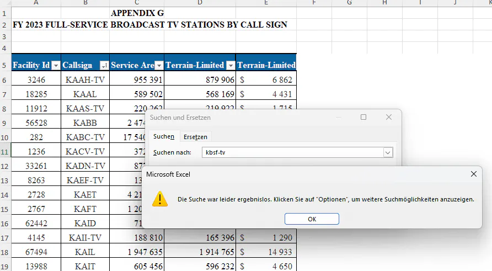
Task: Click the warning triangle icon
Action: [160, 199]
